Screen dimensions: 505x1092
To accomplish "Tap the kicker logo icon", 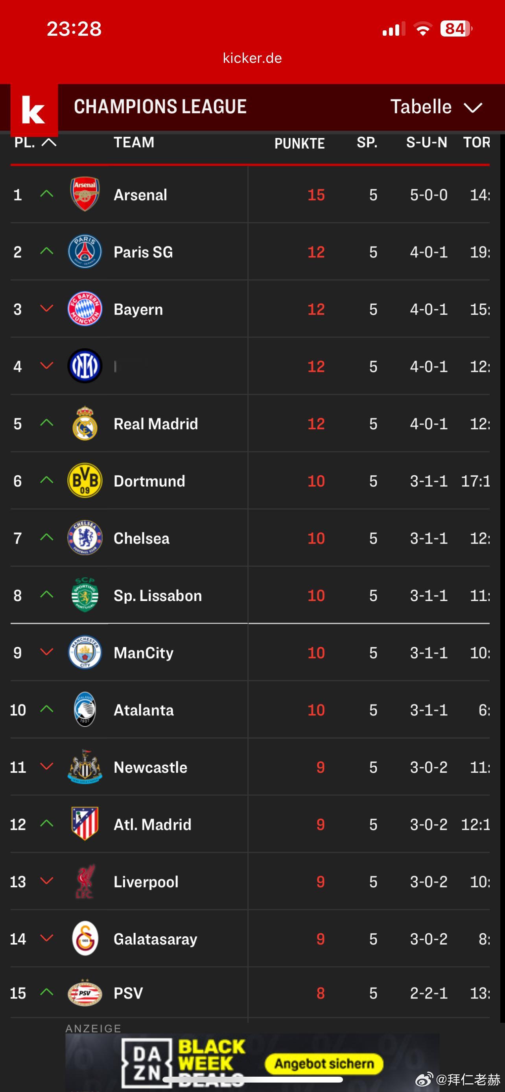I will [x=34, y=110].
